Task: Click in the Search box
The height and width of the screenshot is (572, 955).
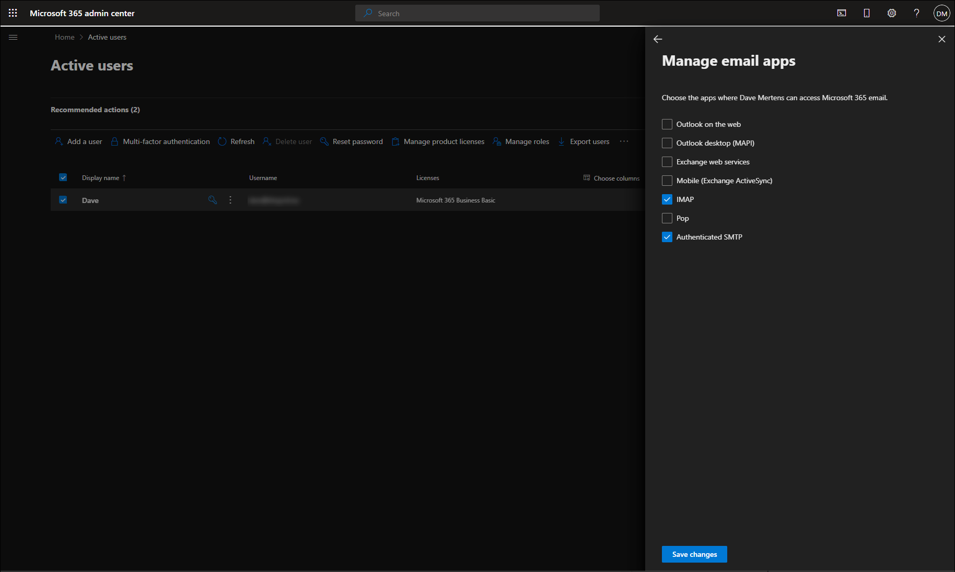Action: coord(477,13)
